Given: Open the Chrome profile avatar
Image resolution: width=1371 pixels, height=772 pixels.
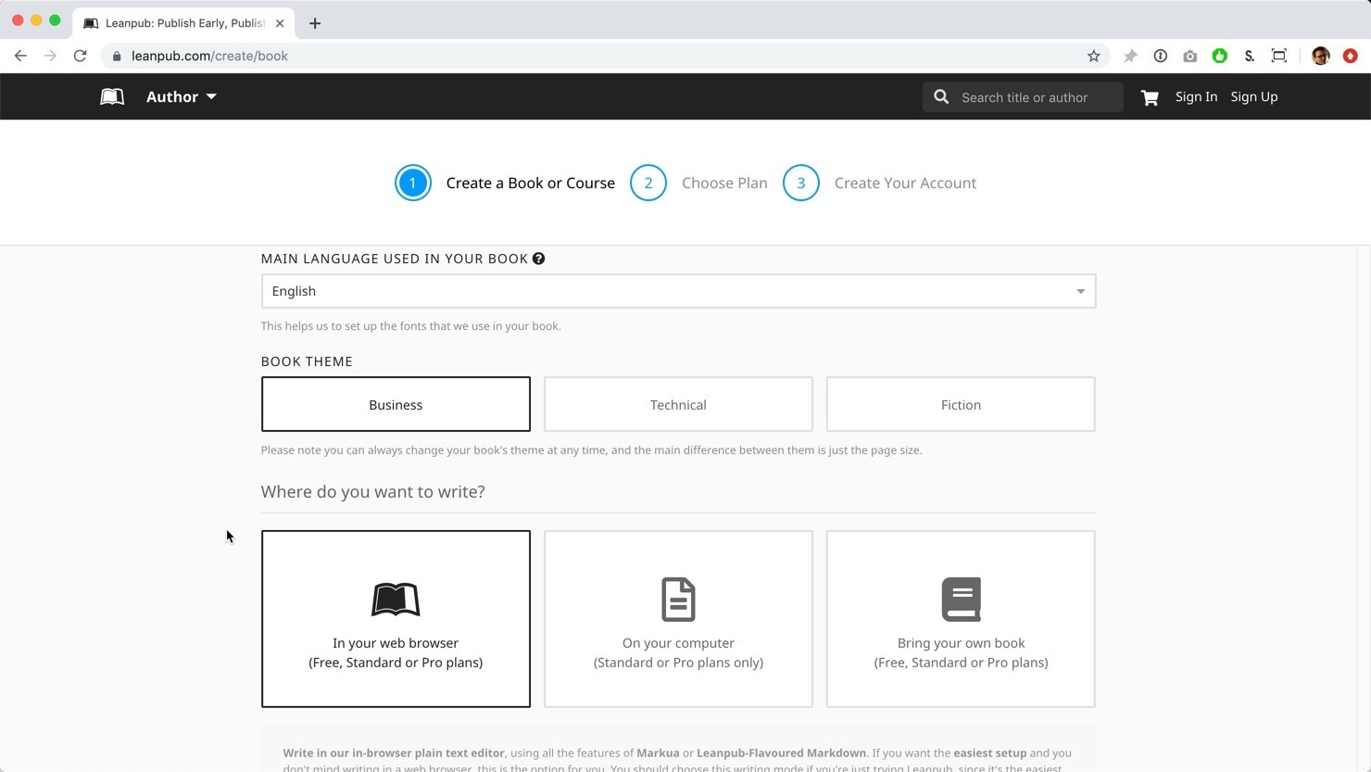Looking at the screenshot, I should [1321, 56].
